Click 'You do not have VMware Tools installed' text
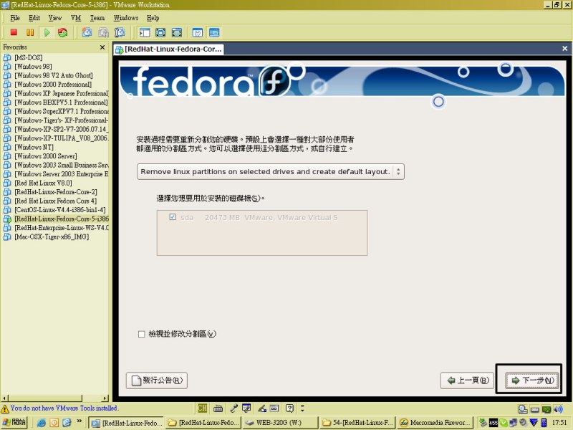The height and width of the screenshot is (430, 573). [x=64, y=408]
